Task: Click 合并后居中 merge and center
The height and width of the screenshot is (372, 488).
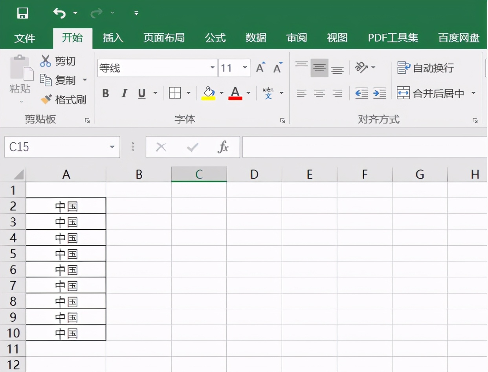Action: click(431, 93)
